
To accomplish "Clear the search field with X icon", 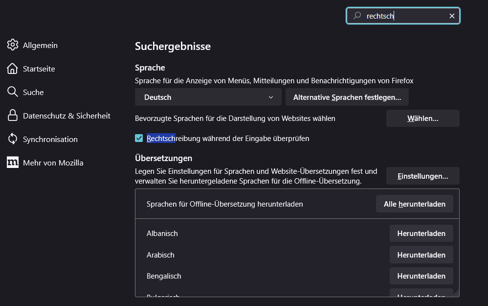I will 452,16.
